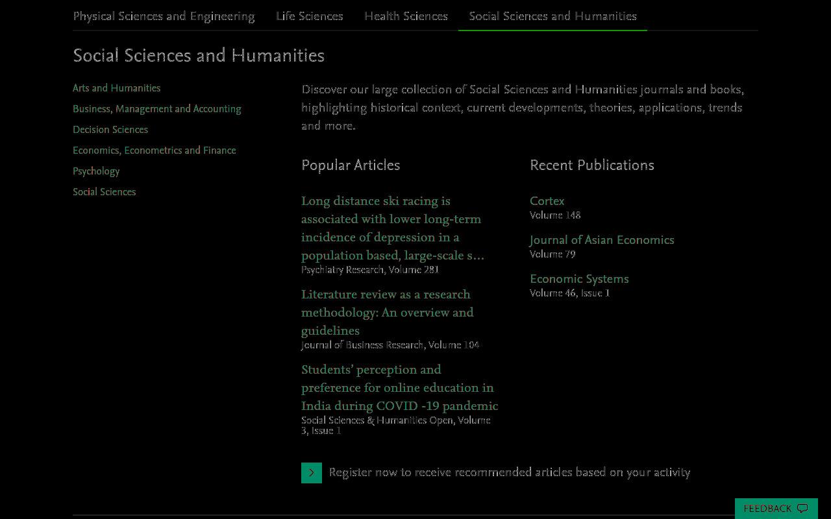Open the long distance ski racing article
The height and width of the screenshot is (519, 831).
393,228
